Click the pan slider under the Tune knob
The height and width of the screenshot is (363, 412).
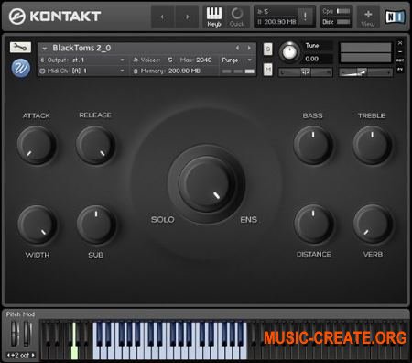(x=305, y=72)
